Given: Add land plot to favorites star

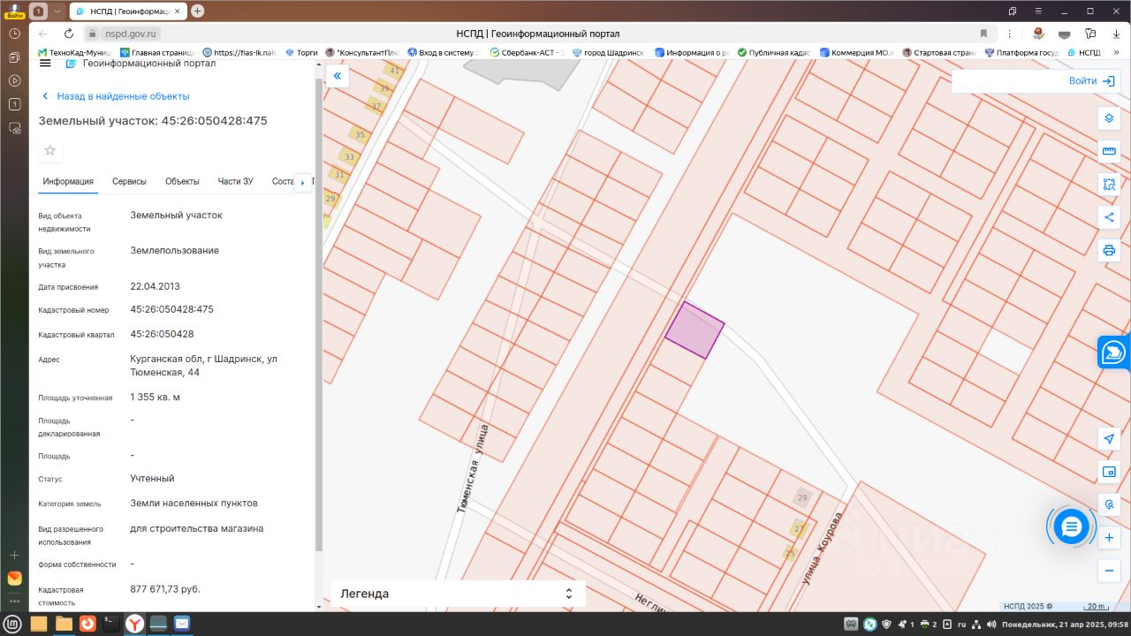Looking at the screenshot, I should pyautogui.click(x=50, y=150).
